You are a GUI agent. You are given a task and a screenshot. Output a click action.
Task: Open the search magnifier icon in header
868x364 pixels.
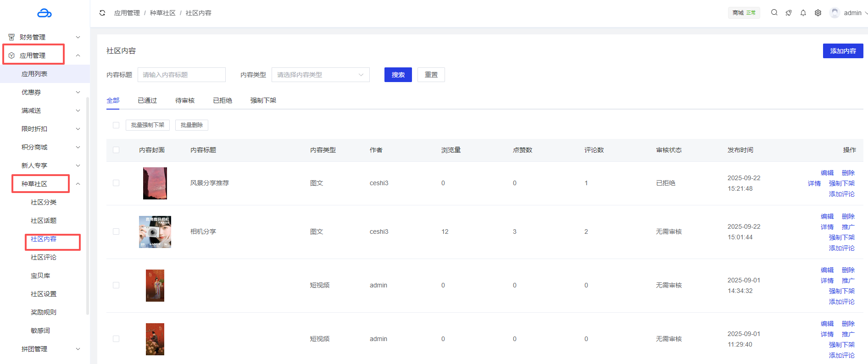pos(774,13)
